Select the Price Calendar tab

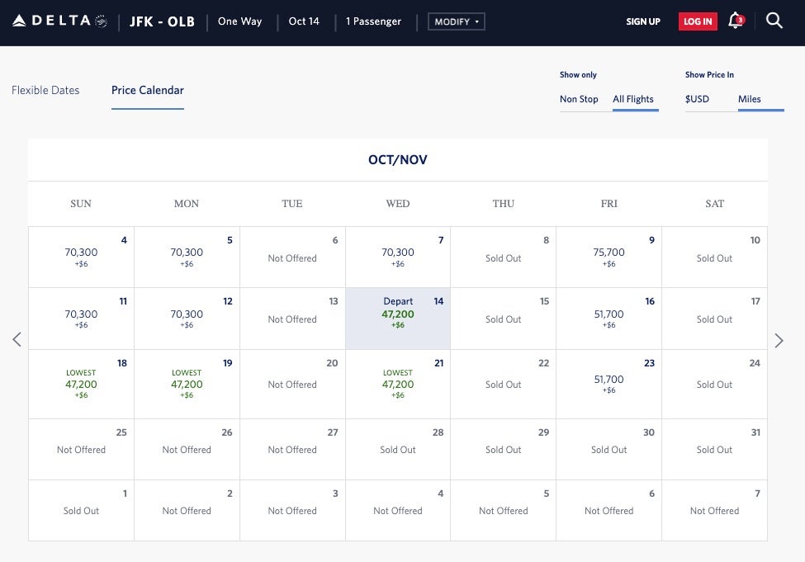[x=148, y=90]
